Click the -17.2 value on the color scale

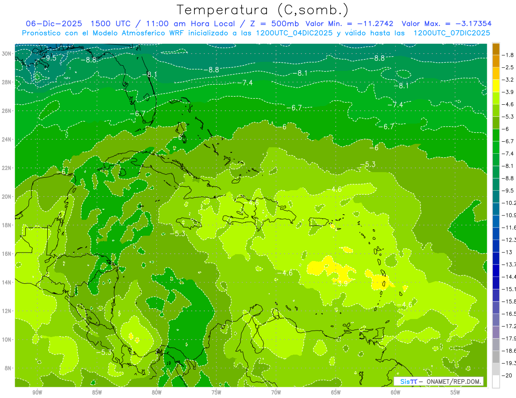(509, 326)
